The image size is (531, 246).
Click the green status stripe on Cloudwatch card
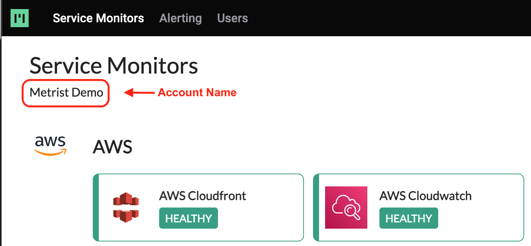click(x=316, y=207)
